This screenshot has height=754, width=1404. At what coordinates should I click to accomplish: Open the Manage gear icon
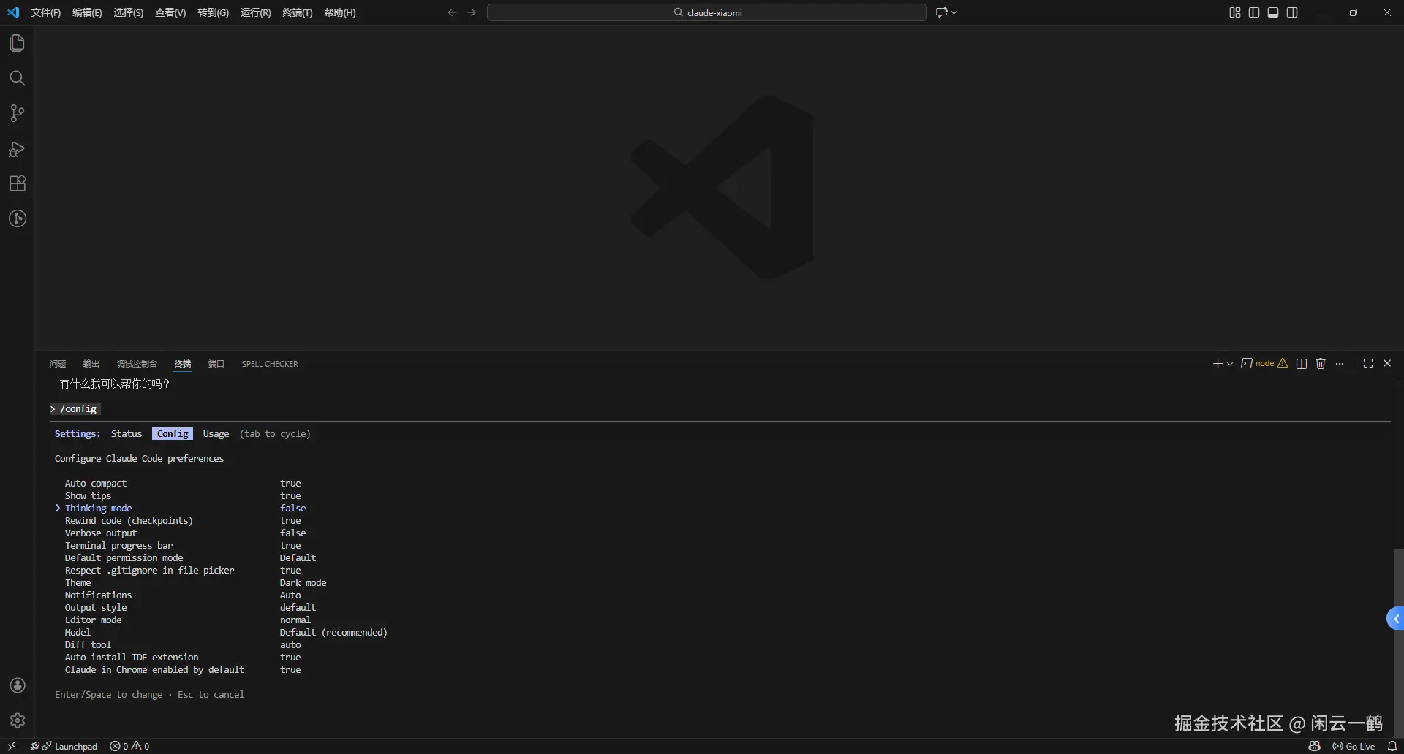[x=18, y=720]
